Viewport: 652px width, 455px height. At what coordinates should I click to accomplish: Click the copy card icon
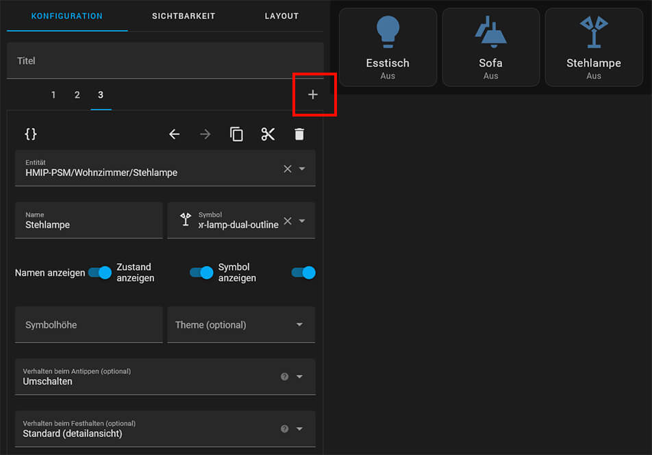(236, 134)
